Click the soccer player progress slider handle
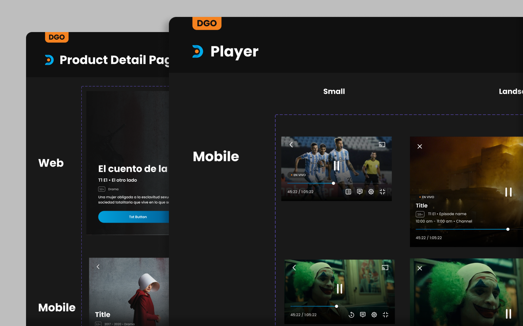Image resolution: width=523 pixels, height=326 pixels. (x=333, y=183)
